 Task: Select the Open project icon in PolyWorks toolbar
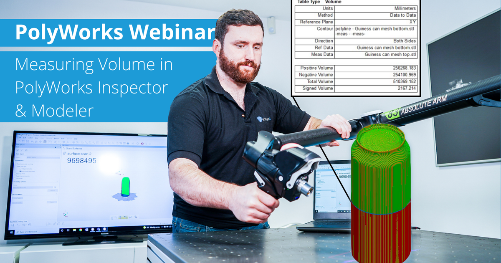point(23,141)
